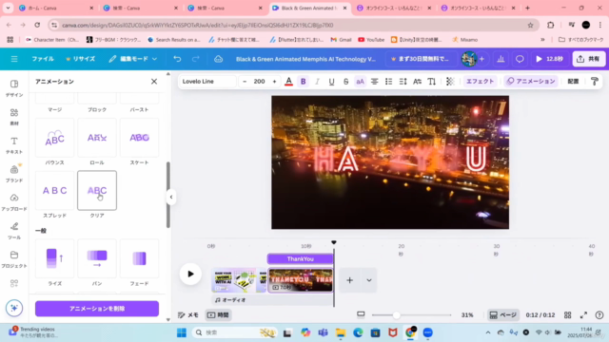Toggle italic formatting

[317, 82]
